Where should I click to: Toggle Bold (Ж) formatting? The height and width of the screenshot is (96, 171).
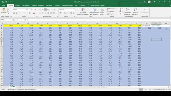tap(14, 13)
